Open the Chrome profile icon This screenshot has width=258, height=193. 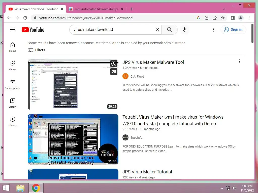click(x=241, y=18)
